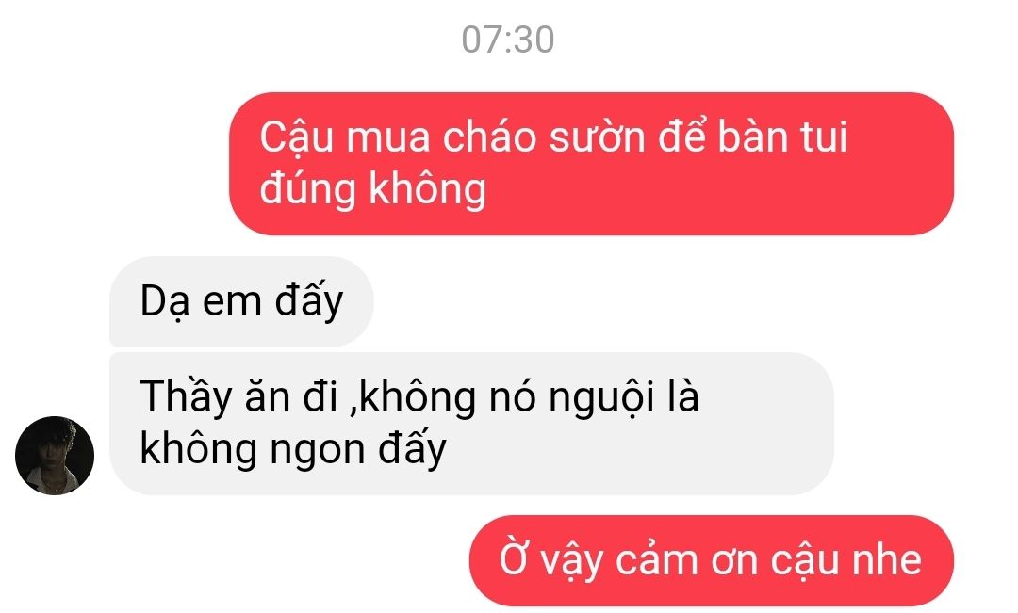Click the word "Dạ" in the short gray bubble
The height and width of the screenshot is (613, 1018).
click(x=165, y=301)
